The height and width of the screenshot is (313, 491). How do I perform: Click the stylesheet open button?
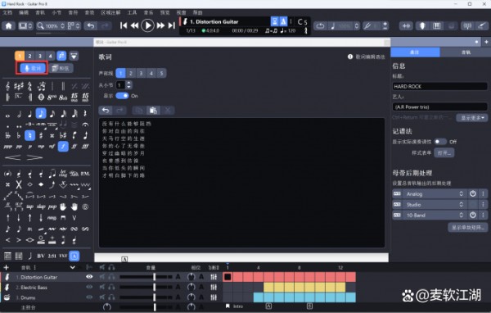[444, 153]
